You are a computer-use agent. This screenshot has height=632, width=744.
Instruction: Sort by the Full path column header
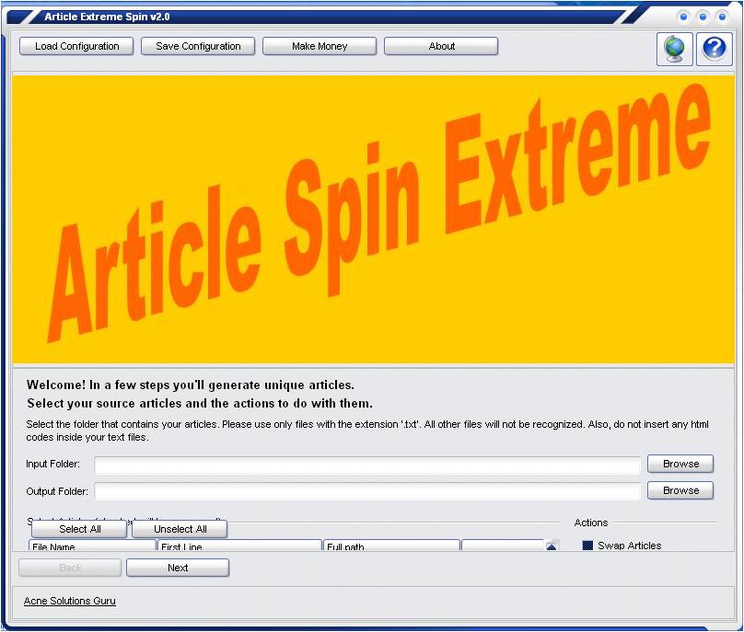[391, 546]
